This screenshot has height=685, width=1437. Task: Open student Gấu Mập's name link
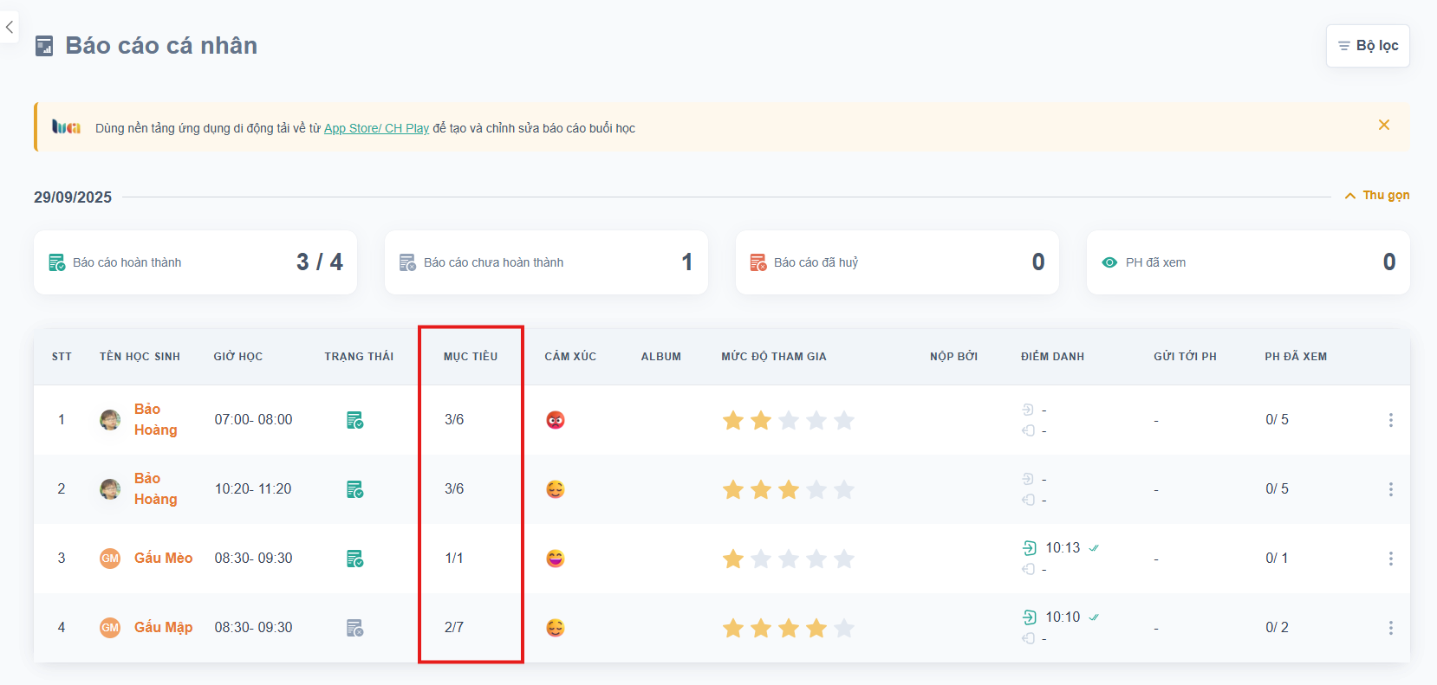click(x=163, y=627)
